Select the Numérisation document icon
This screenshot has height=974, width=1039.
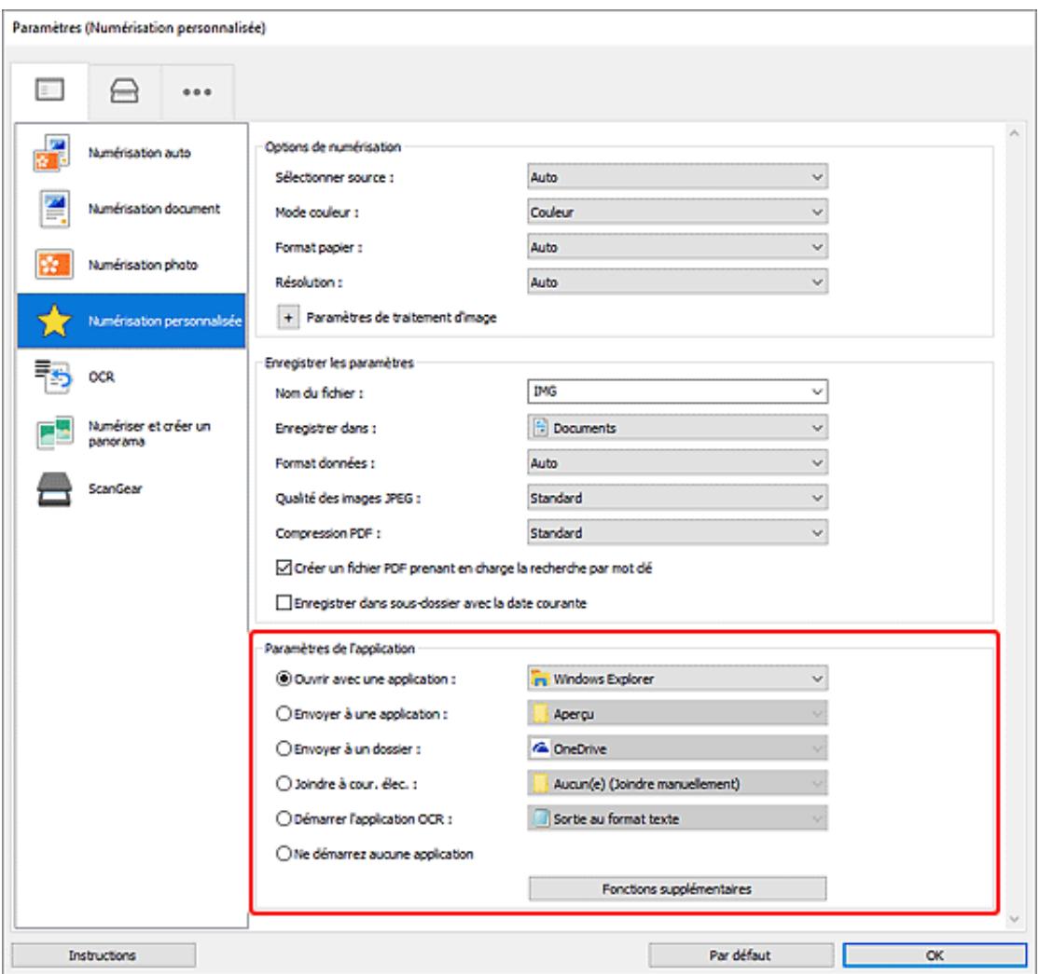pyautogui.click(x=54, y=209)
